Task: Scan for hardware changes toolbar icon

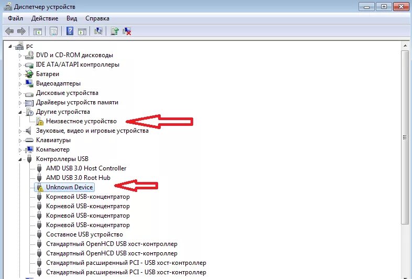Action: pos(98,31)
